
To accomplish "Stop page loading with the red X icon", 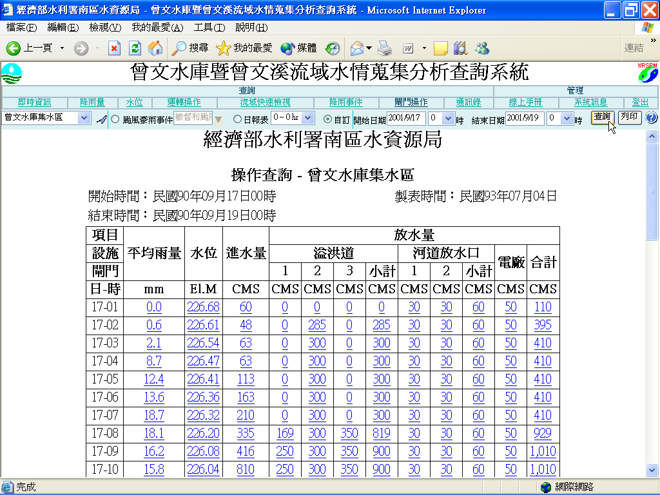I will [x=114, y=48].
